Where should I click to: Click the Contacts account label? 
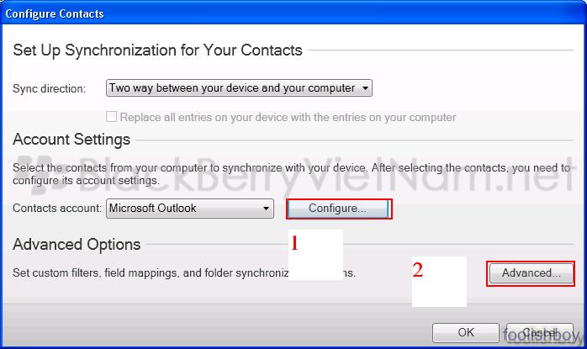coord(57,209)
